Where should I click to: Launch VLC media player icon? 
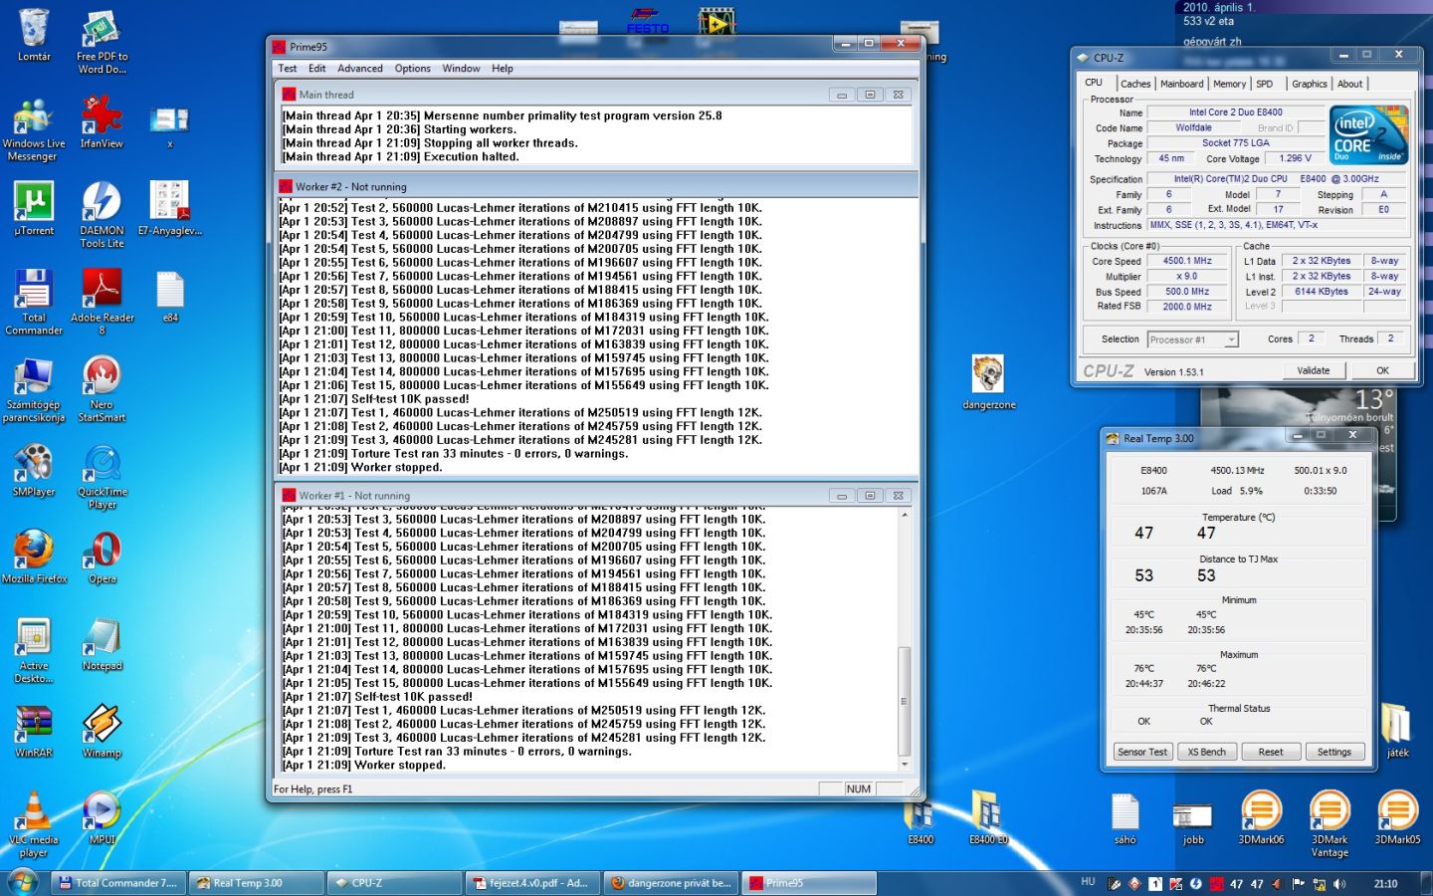click(x=34, y=824)
